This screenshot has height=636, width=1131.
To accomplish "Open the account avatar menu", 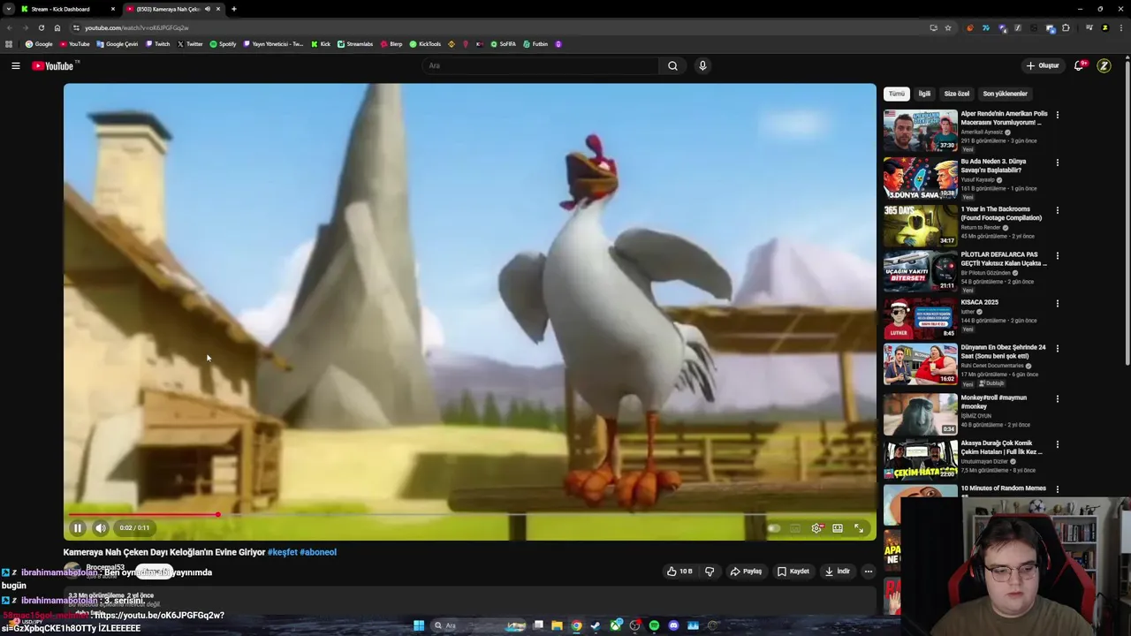I will [x=1104, y=65].
